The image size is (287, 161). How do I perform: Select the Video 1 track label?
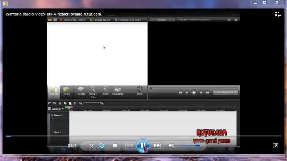[x=58, y=115]
